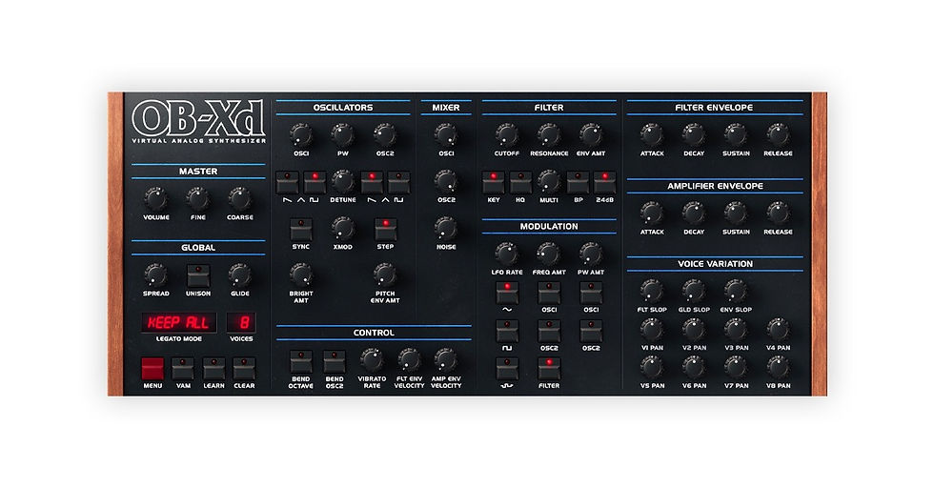The image size is (934, 488).
Task: Toggle the BEND OCTAVE switch
Action: (x=301, y=361)
